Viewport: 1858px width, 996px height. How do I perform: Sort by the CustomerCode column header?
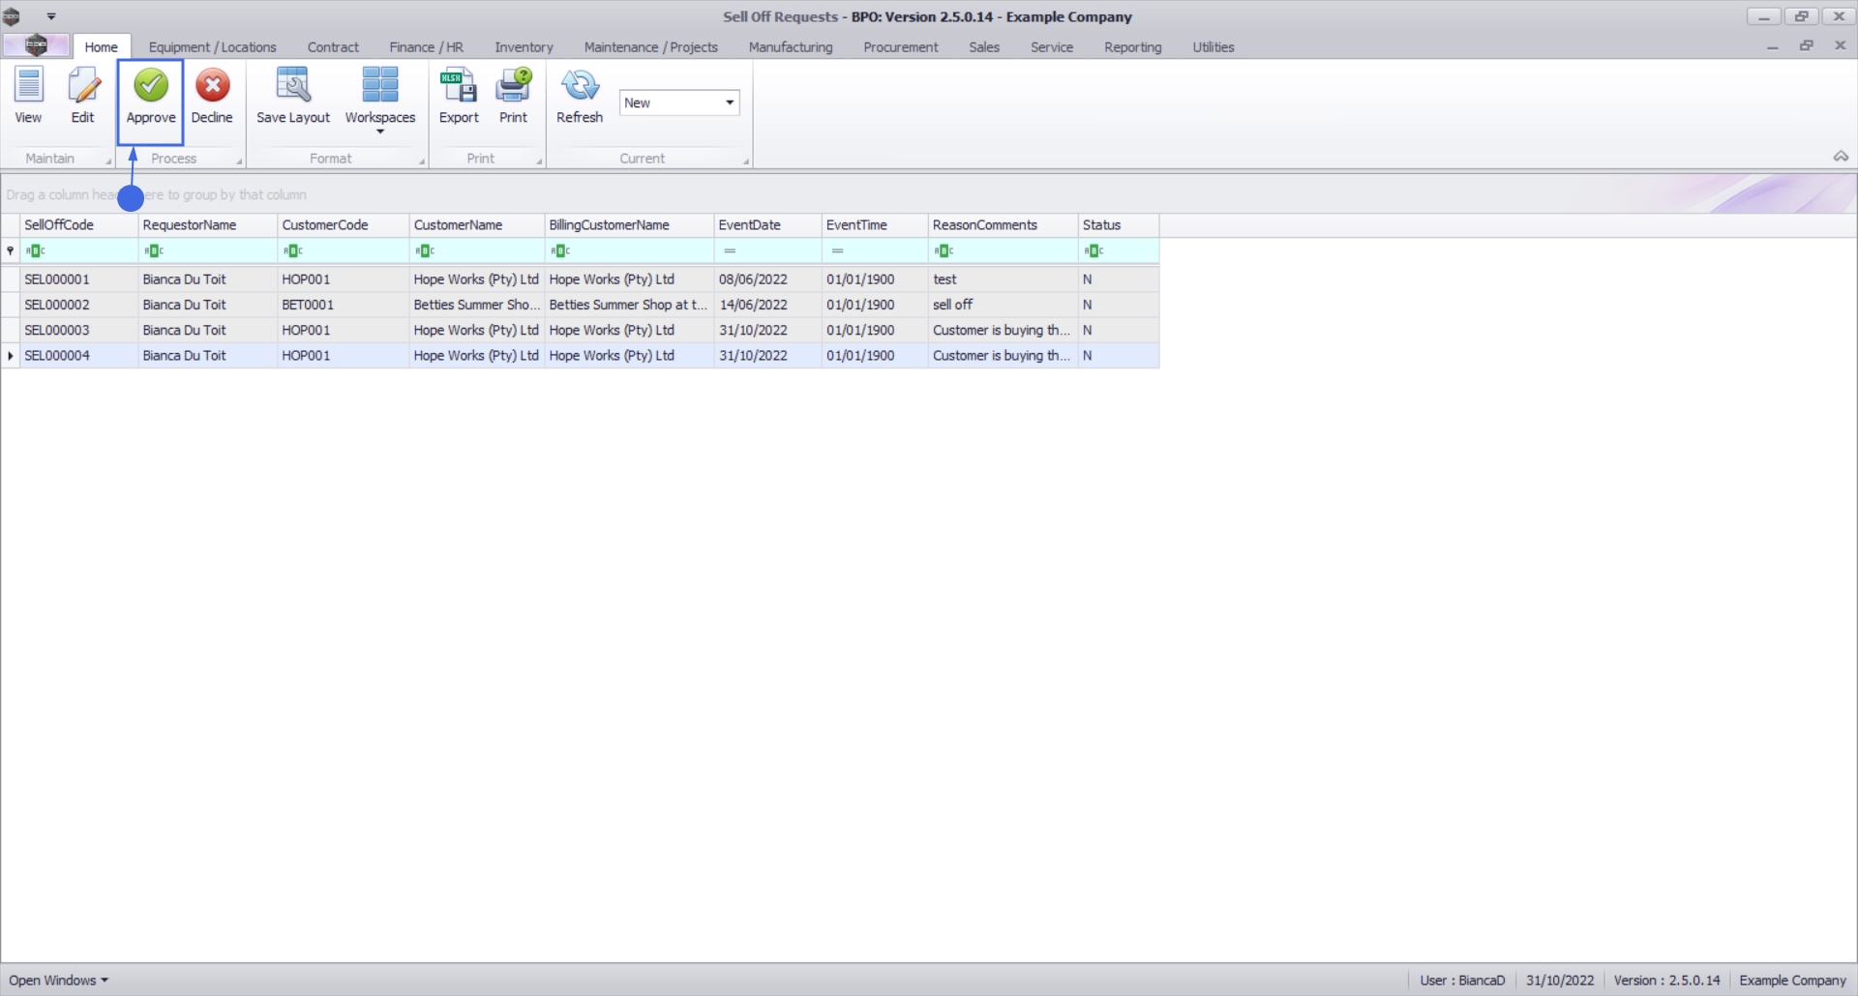[344, 225]
